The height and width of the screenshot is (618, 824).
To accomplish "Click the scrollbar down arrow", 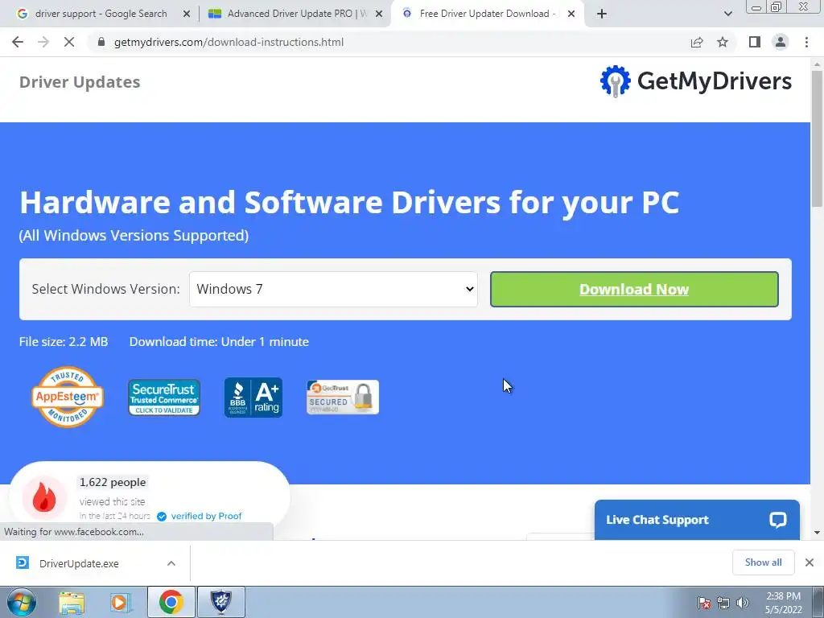I will click(x=818, y=533).
